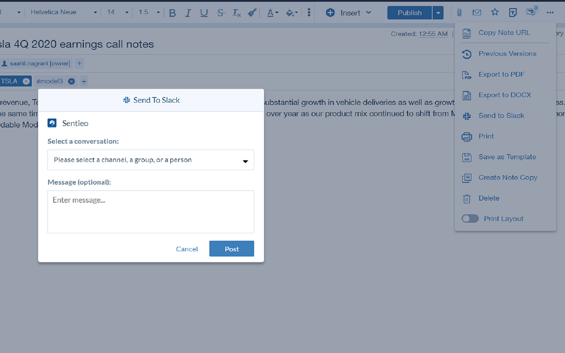Open the fill color bucket picker
The height and width of the screenshot is (353, 565).
click(292, 13)
